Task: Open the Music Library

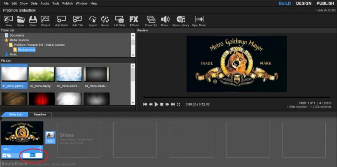Action: point(181,21)
